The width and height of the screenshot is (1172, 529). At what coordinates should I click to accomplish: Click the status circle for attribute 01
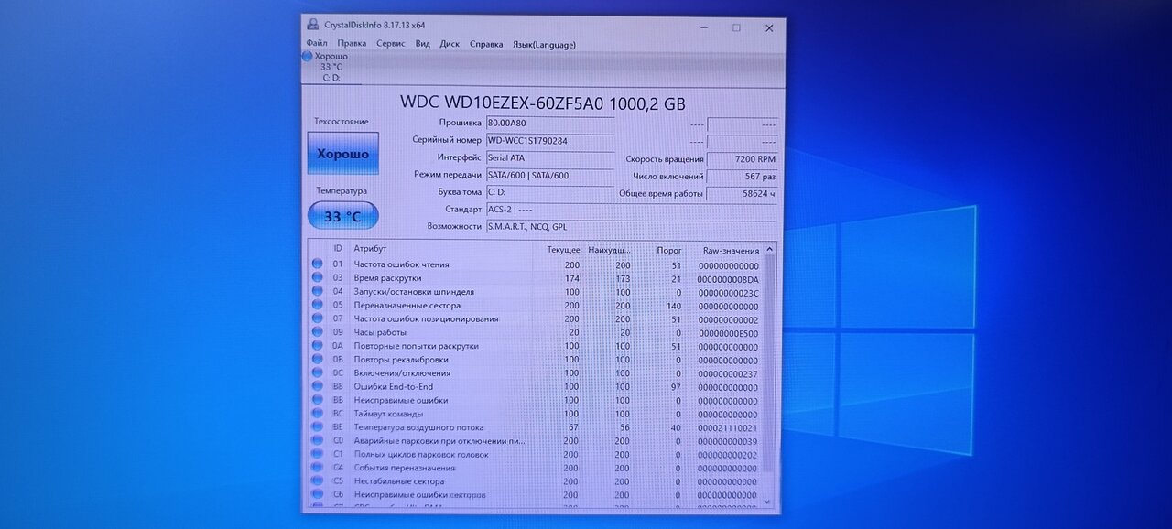(x=317, y=264)
